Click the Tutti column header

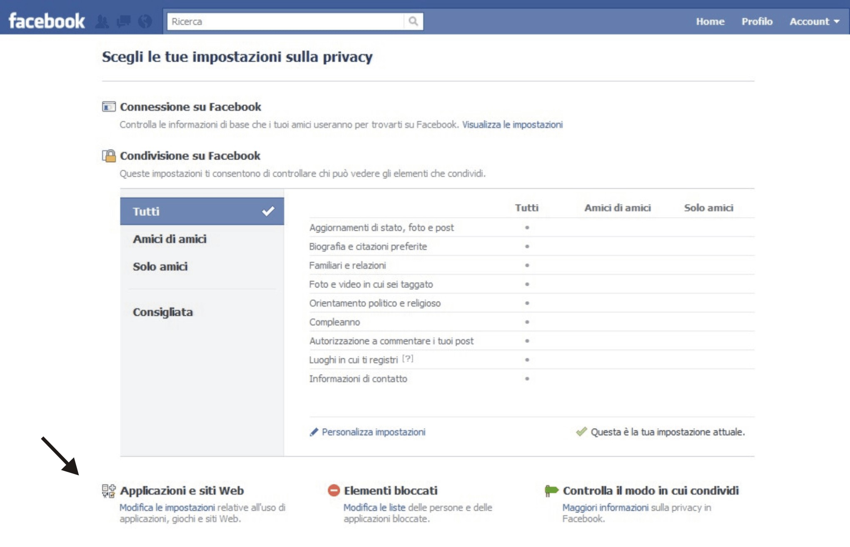527,207
